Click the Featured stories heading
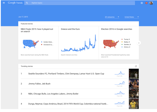The height and width of the screenshot is (112, 157). click(x=27, y=24)
